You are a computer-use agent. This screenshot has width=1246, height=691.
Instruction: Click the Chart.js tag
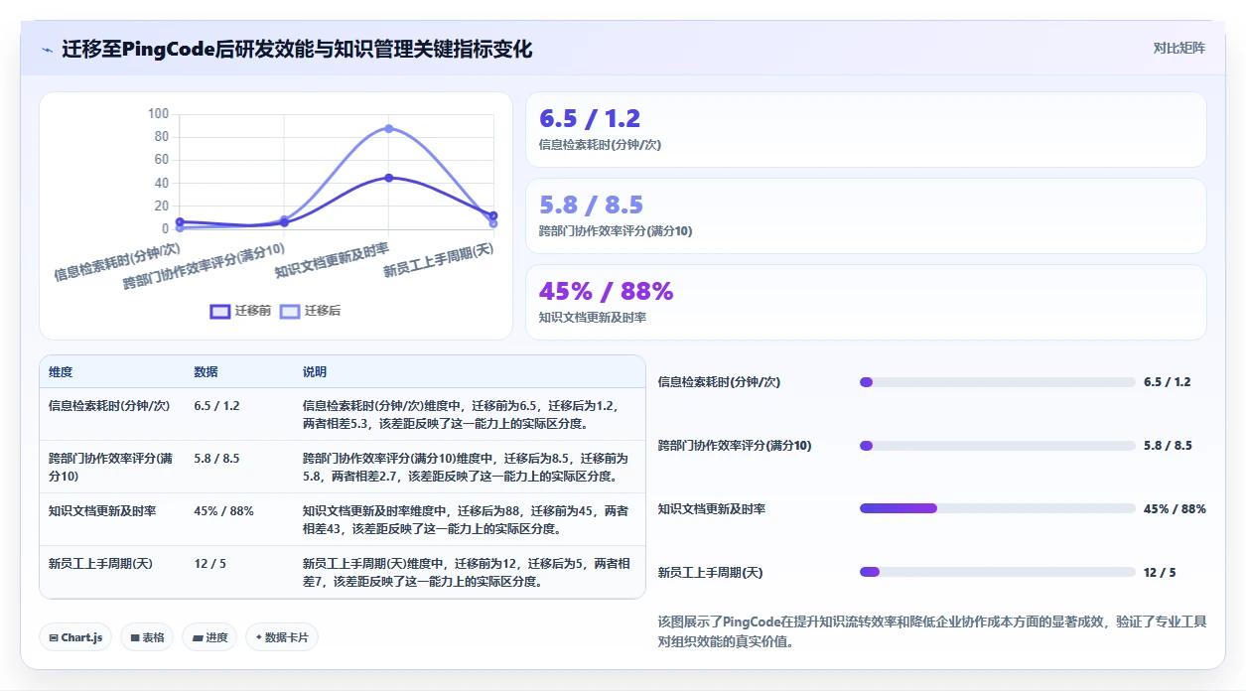pyautogui.click(x=75, y=637)
